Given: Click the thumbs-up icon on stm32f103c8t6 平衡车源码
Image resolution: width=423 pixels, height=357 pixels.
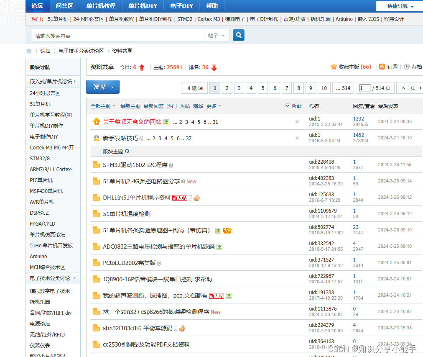Looking at the screenshot, I should coord(182,329).
